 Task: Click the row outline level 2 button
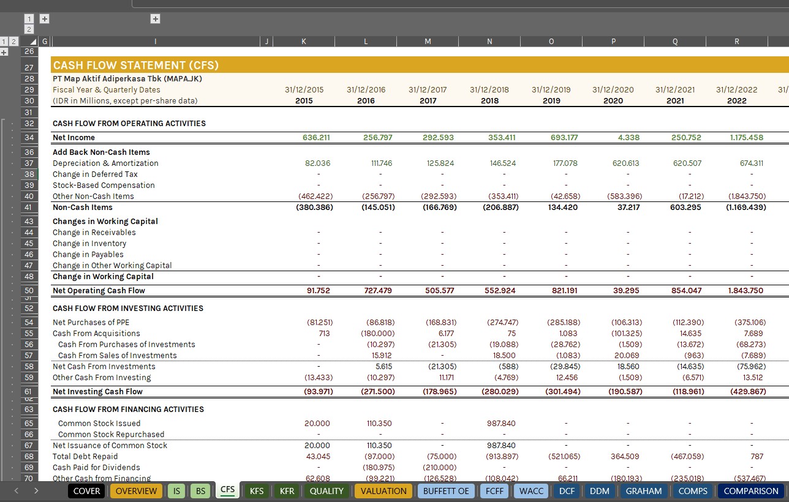(12, 41)
